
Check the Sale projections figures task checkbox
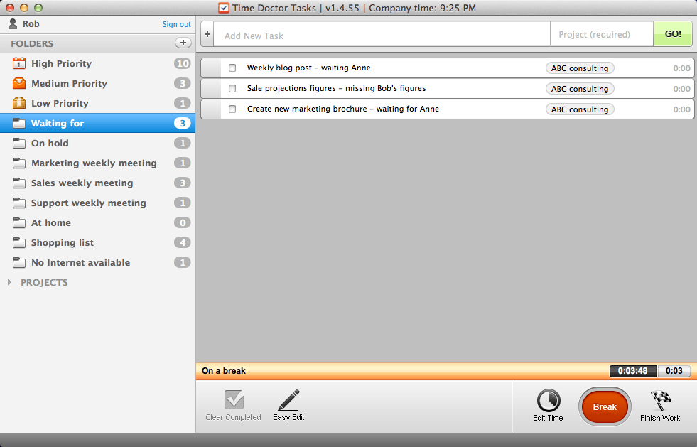pyautogui.click(x=232, y=89)
